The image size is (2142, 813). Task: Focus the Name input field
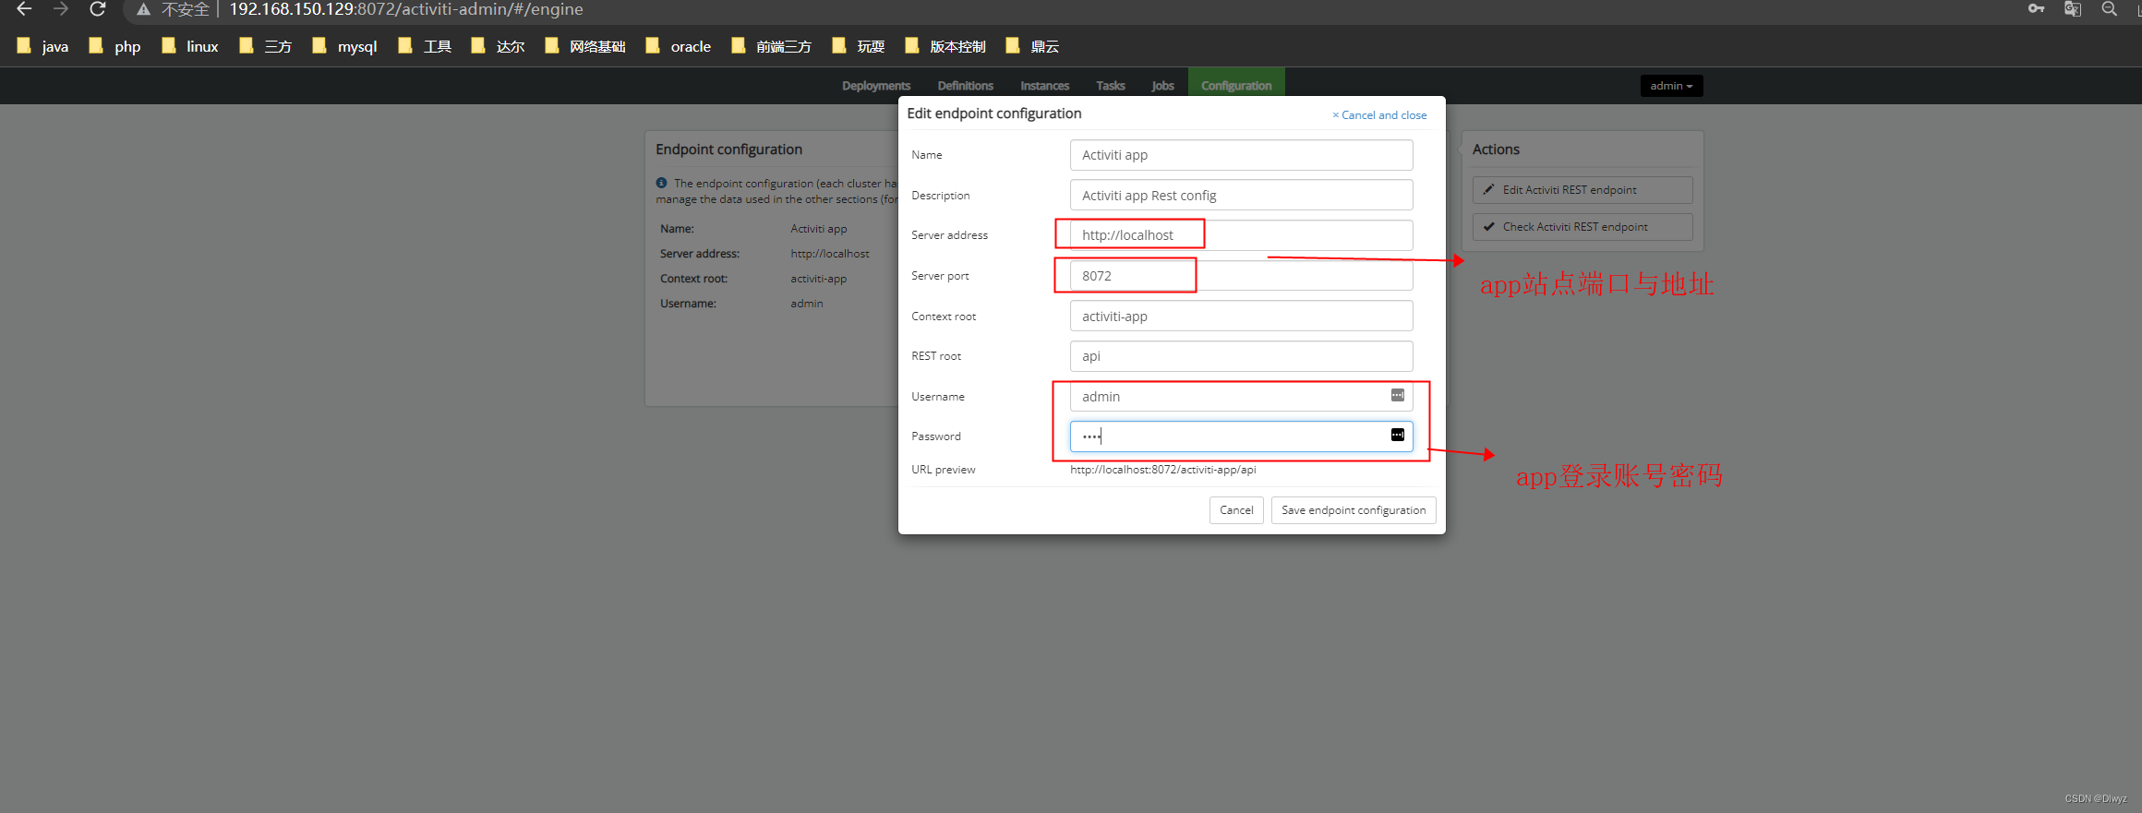[x=1241, y=155]
